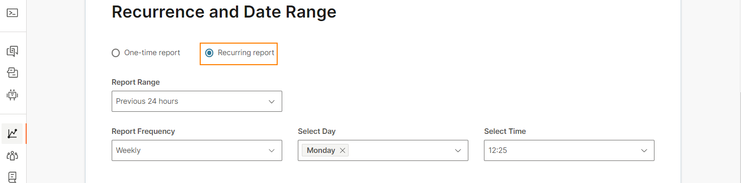Select the analytics line chart icon
The image size is (741, 183).
tap(13, 133)
